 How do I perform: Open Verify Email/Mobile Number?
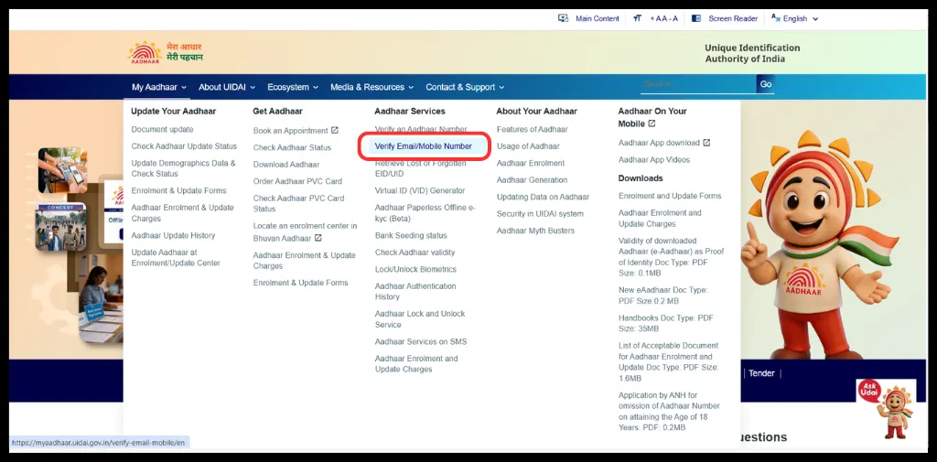tap(423, 145)
